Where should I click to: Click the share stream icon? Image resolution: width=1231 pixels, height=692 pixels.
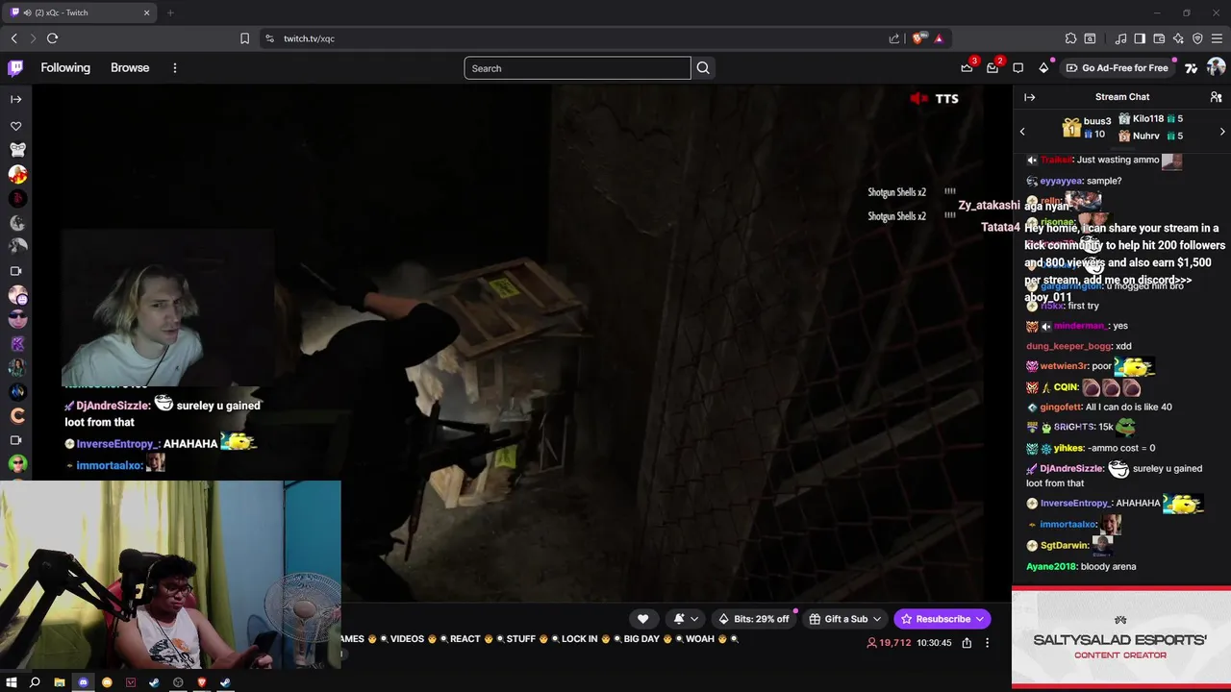coord(967,643)
